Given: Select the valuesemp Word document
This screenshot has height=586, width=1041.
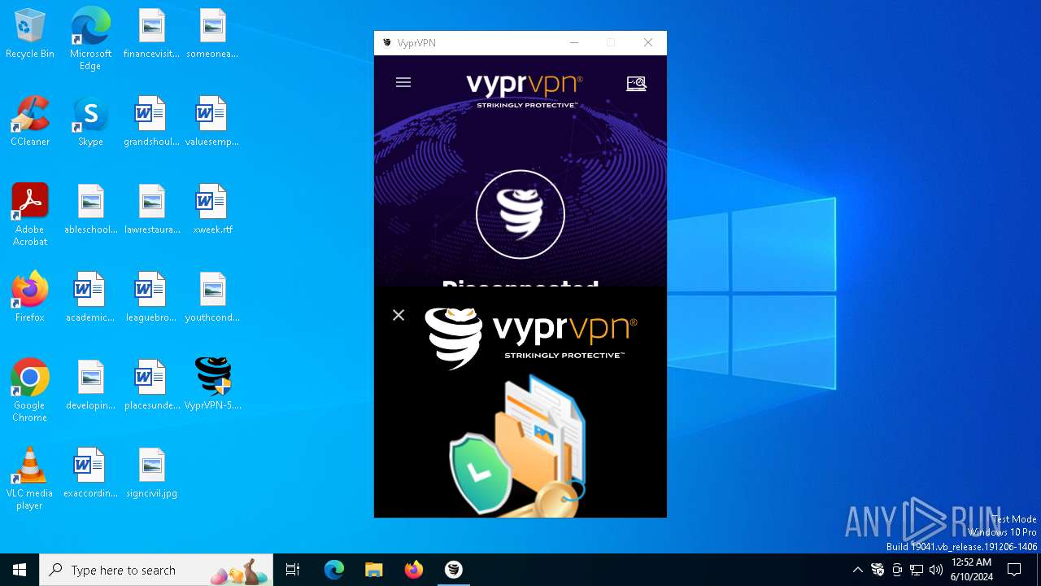Looking at the screenshot, I should click(212, 122).
